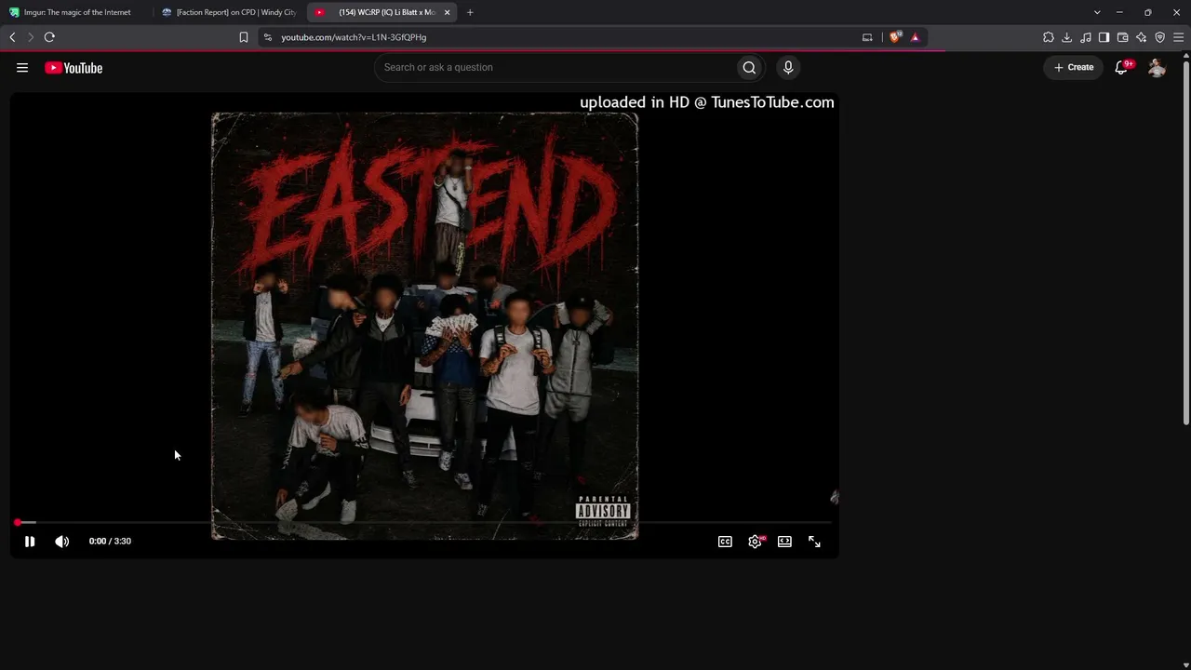1191x670 pixels.
Task: Submit search with the magnifying glass
Action: [749, 67]
